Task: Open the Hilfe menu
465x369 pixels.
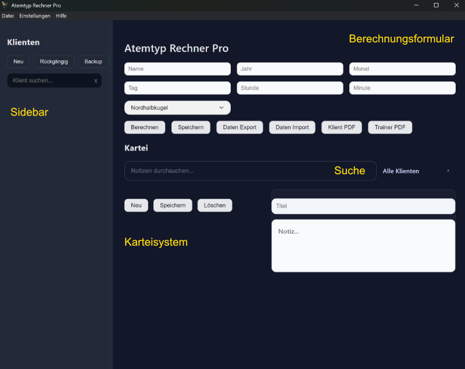Action: click(x=61, y=16)
